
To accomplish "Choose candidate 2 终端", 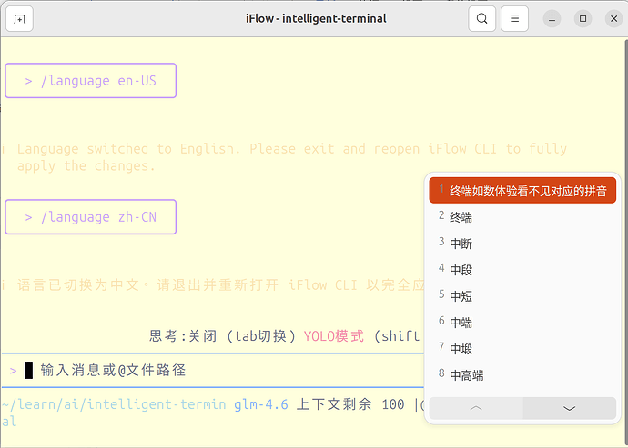I will coord(461,217).
